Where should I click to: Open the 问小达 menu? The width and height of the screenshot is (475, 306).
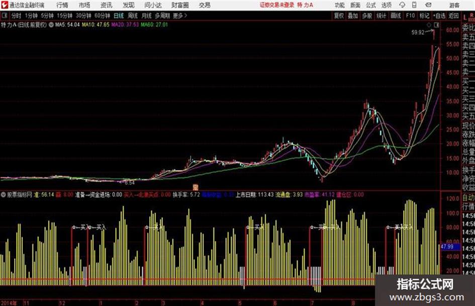point(153,5)
